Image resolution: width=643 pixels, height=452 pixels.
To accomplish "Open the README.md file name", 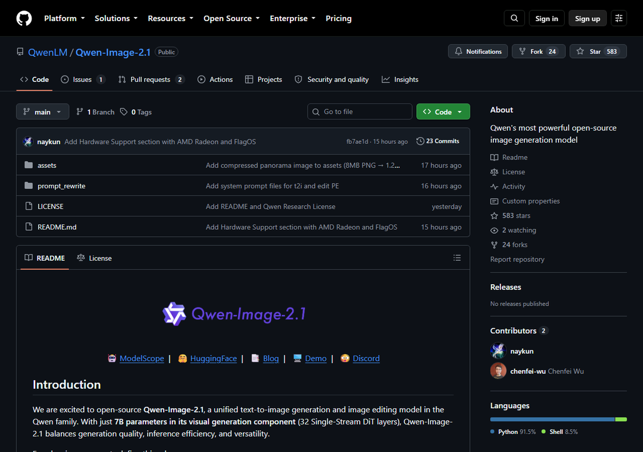I will pyautogui.click(x=57, y=227).
